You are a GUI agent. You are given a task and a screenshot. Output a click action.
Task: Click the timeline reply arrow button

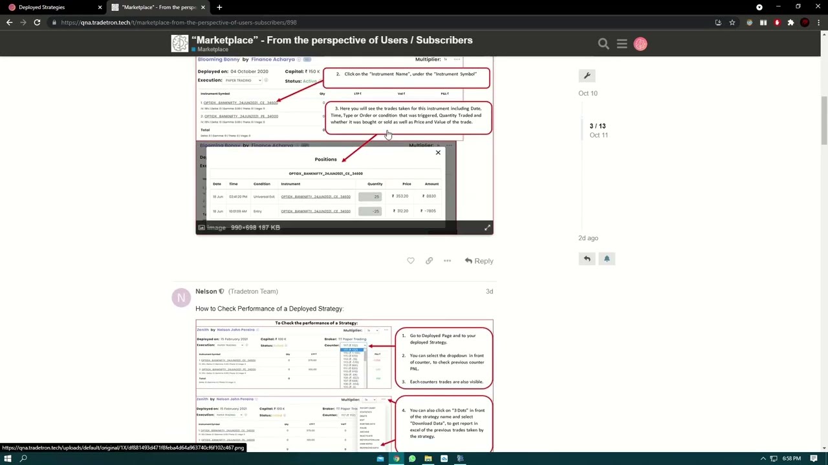(x=587, y=258)
